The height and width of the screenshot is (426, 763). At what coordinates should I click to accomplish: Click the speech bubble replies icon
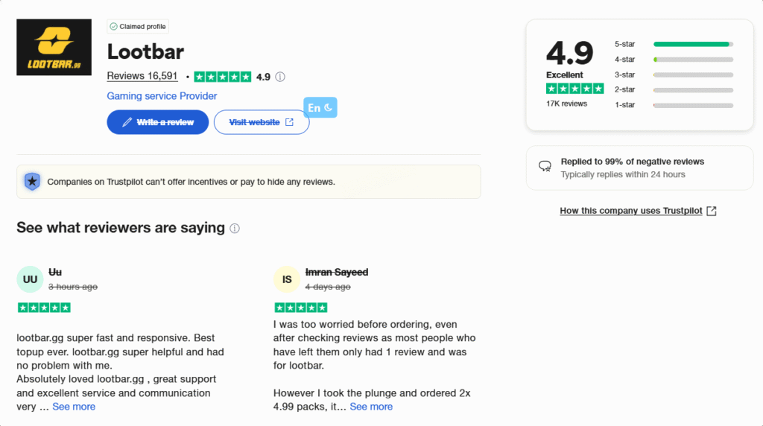point(545,166)
